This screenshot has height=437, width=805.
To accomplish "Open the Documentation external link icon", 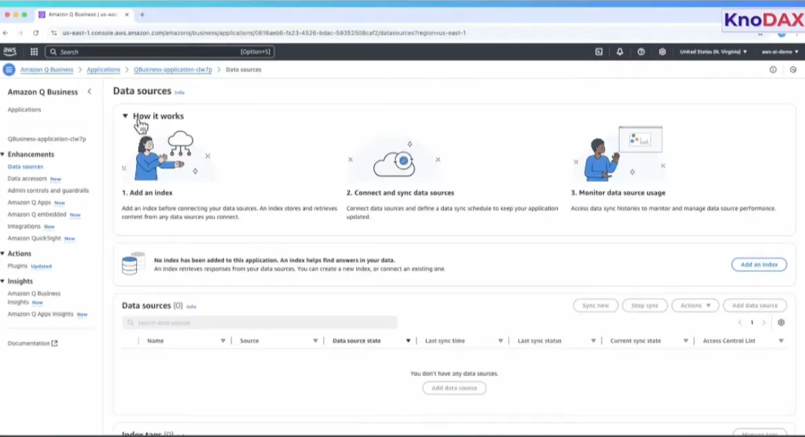I will (x=55, y=343).
